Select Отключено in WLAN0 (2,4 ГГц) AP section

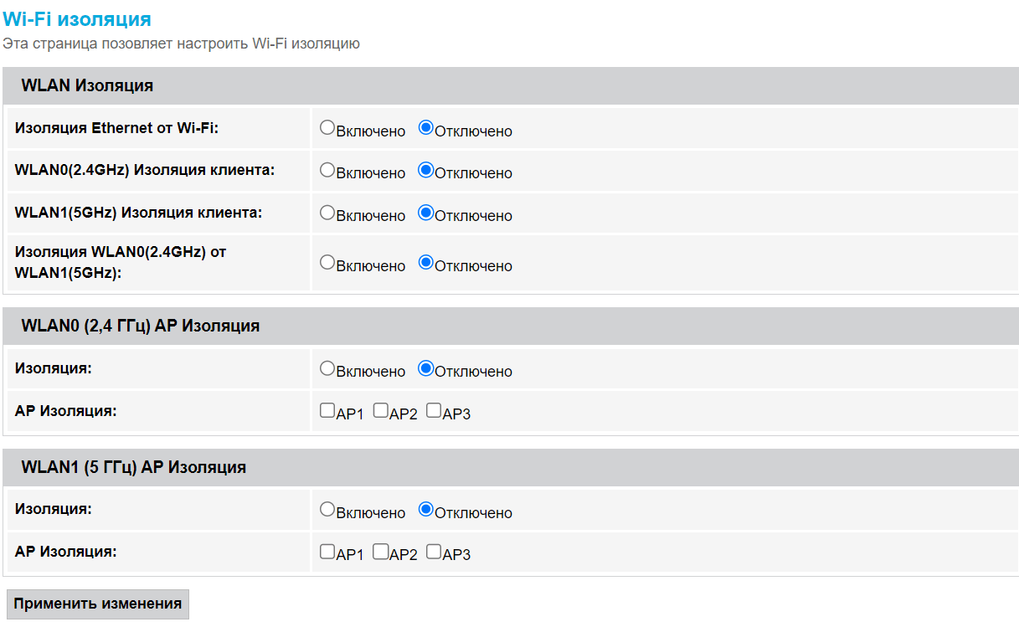tap(425, 368)
